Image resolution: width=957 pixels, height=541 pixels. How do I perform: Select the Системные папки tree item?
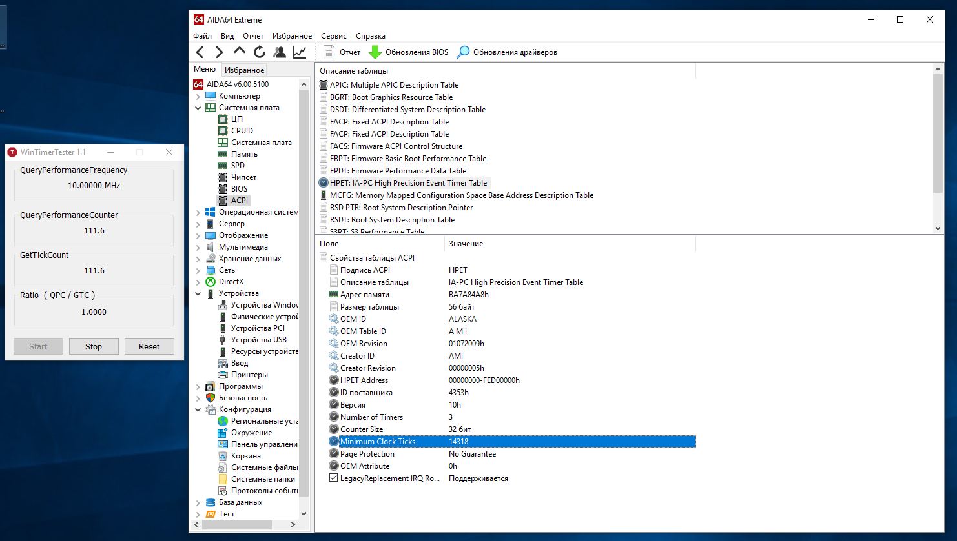tap(263, 479)
